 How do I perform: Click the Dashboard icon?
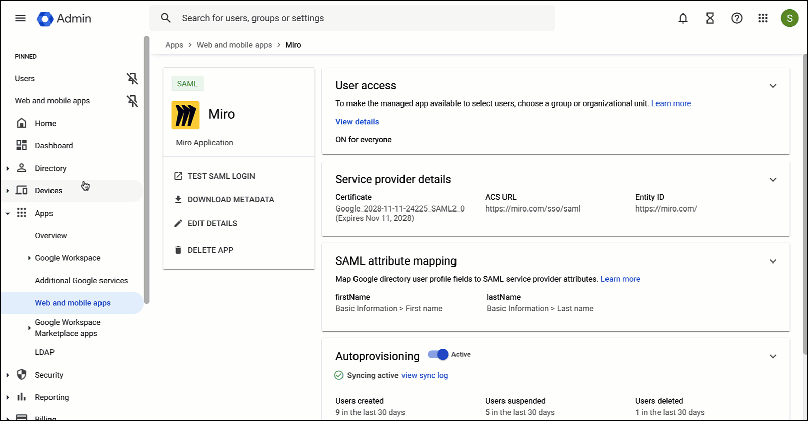[x=22, y=145]
